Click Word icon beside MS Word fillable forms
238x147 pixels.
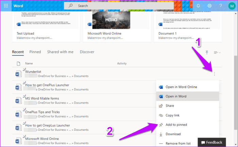point(18,101)
